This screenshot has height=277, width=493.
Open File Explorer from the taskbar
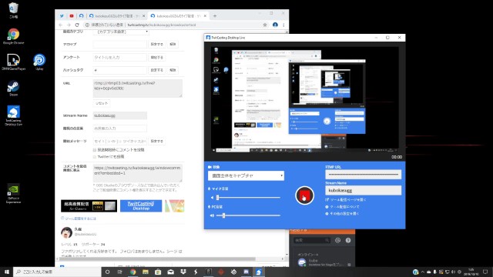(x=146, y=272)
